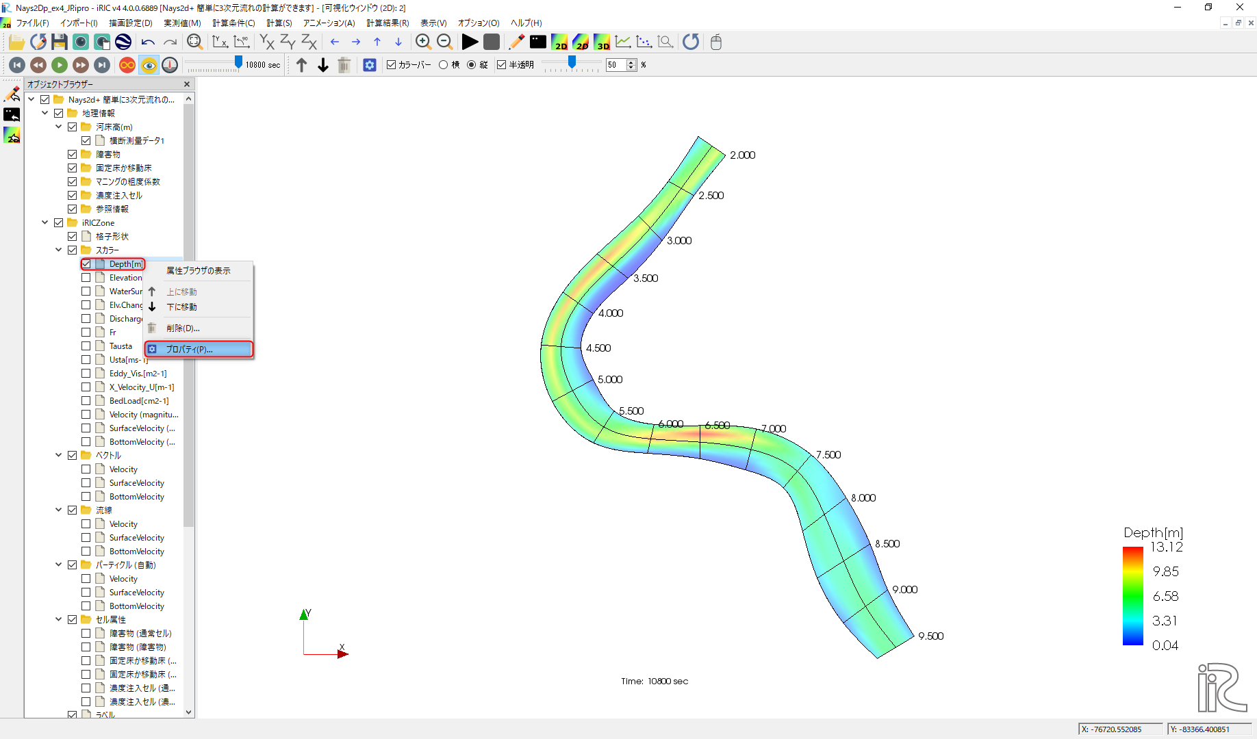Screen dimensions: 1257x739
Task: Jump to last animation step
Action: pos(102,65)
